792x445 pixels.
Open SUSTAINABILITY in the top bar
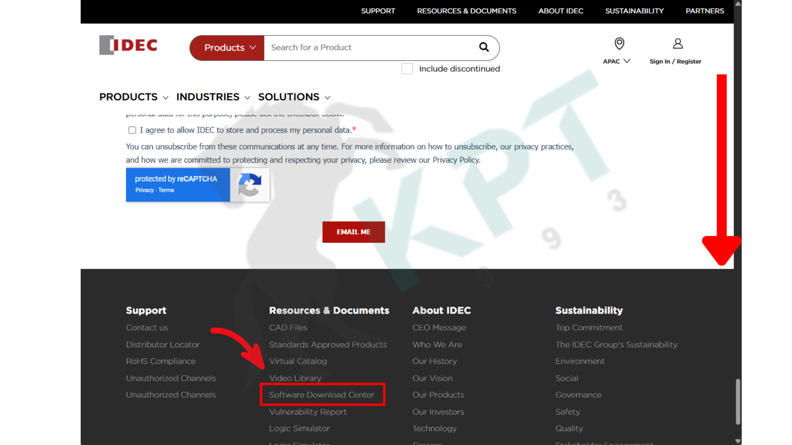(x=634, y=11)
